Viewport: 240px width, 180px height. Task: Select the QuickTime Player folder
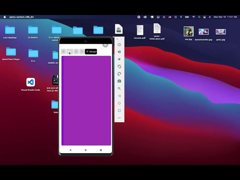click(x=11, y=54)
